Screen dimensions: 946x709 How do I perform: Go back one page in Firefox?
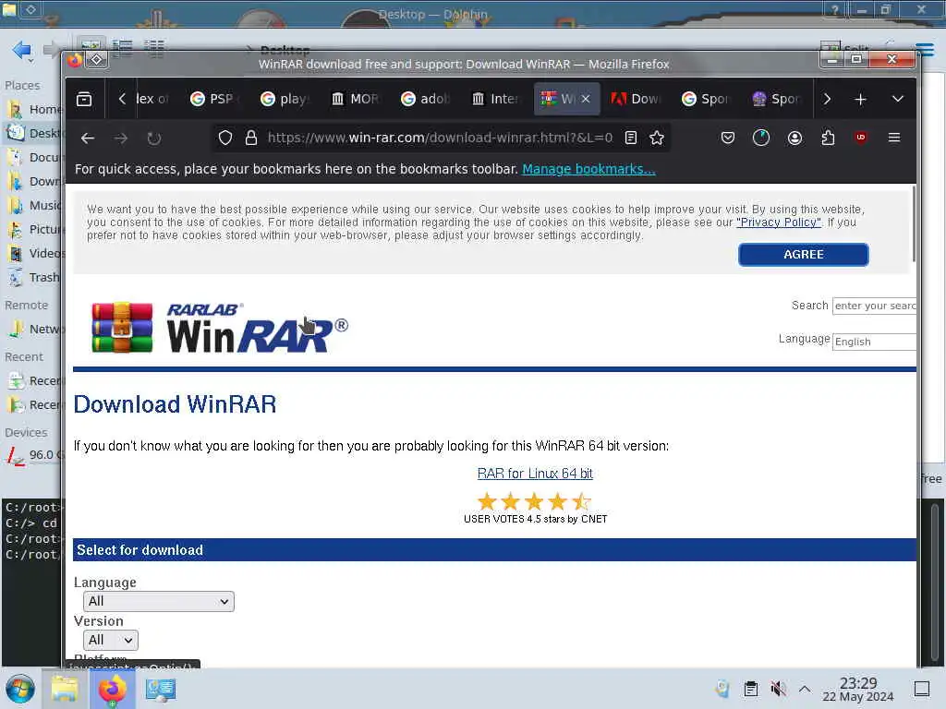[88, 138]
